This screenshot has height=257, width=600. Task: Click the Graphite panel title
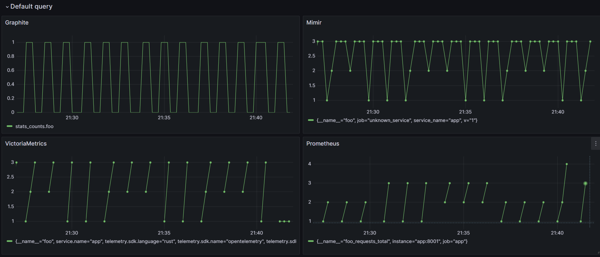pos(17,23)
